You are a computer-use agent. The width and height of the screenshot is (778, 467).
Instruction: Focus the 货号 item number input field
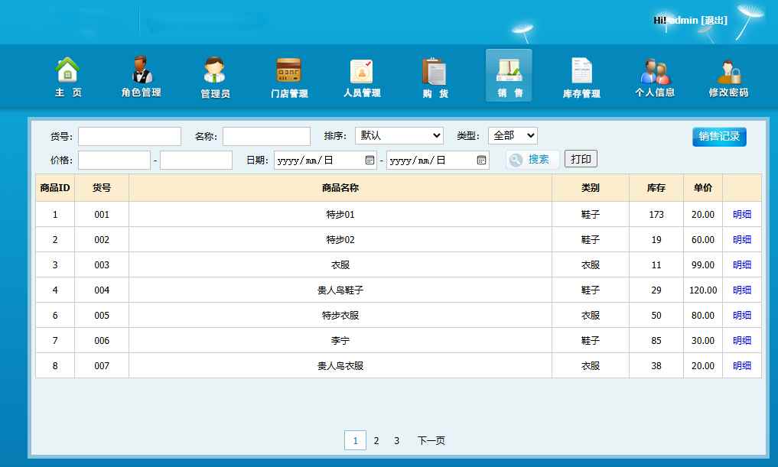point(129,136)
